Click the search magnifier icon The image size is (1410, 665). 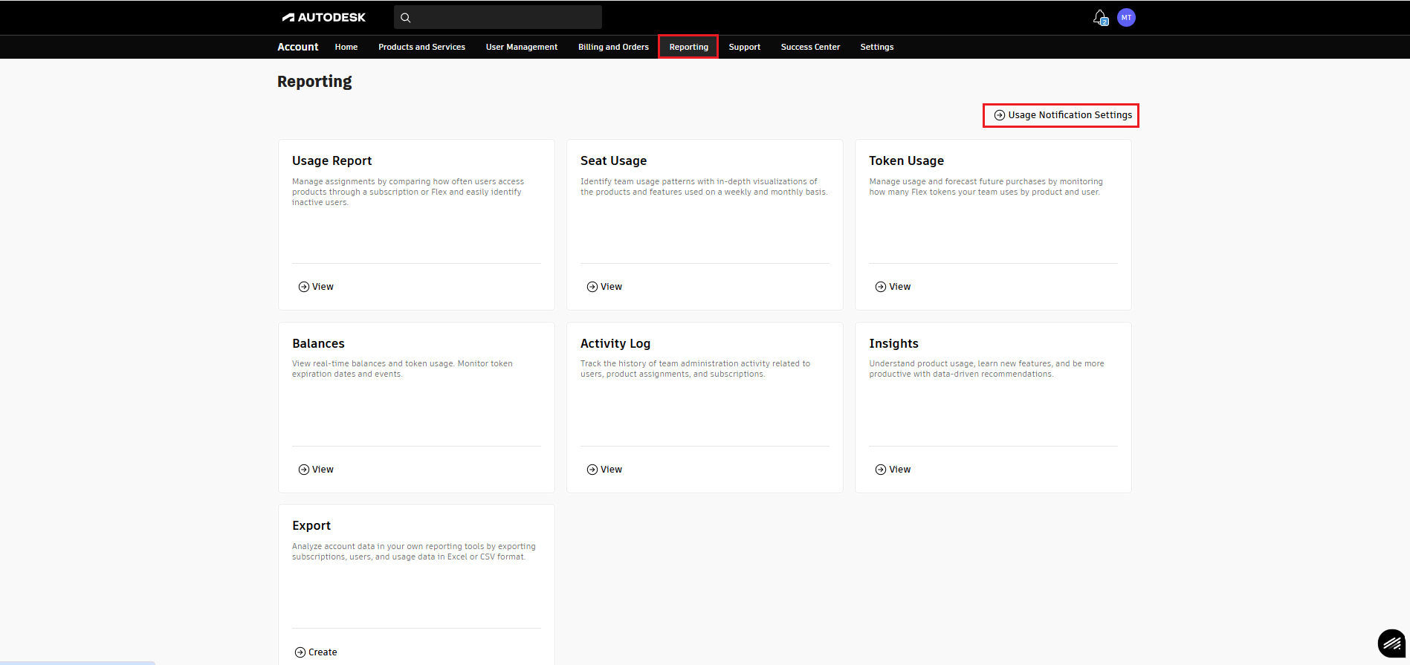click(406, 18)
